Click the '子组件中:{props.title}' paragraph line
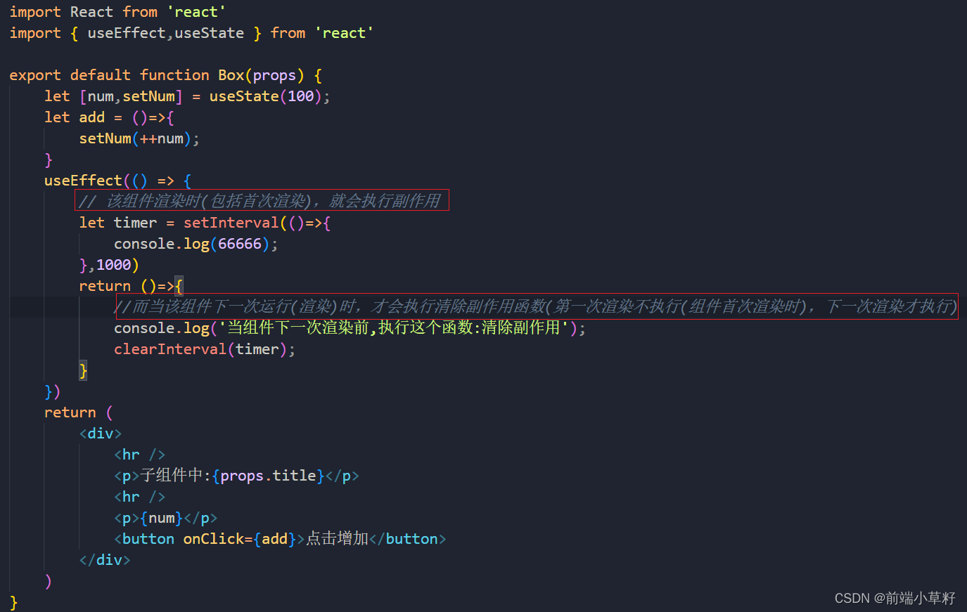Viewport: 967px width, 612px height. point(236,476)
